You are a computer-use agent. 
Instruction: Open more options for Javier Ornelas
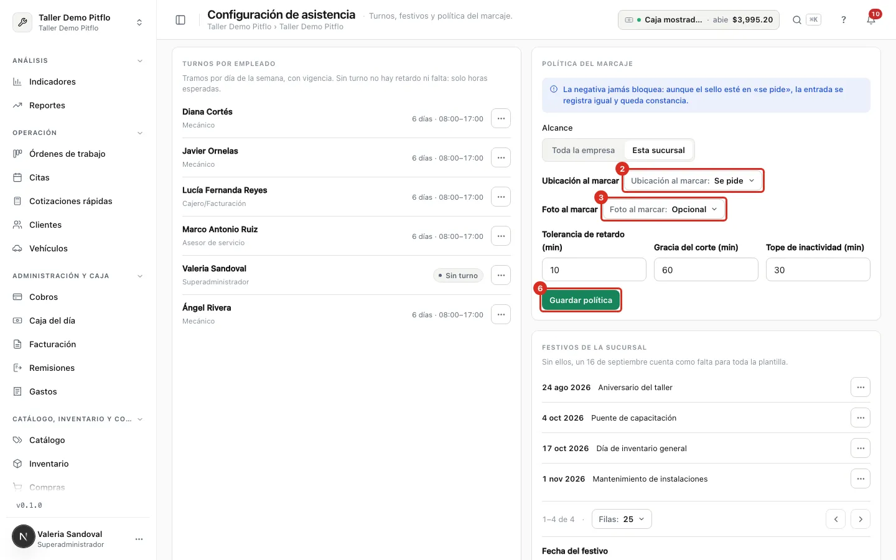[x=501, y=157]
